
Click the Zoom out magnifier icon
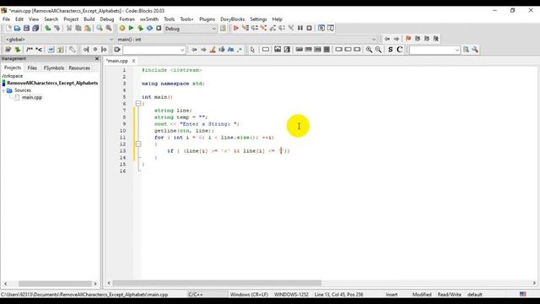point(378,50)
